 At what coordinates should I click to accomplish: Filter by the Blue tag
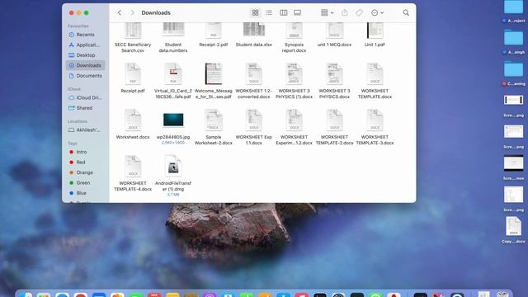point(86,193)
